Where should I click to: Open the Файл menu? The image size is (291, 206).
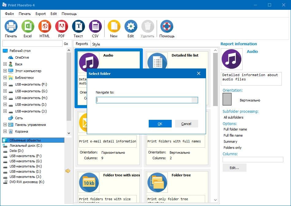click(9, 14)
